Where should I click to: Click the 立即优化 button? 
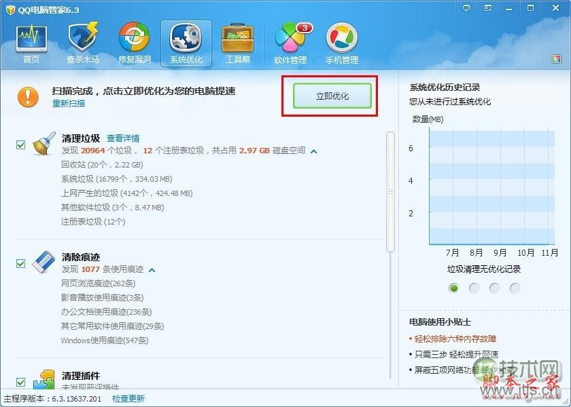click(332, 96)
